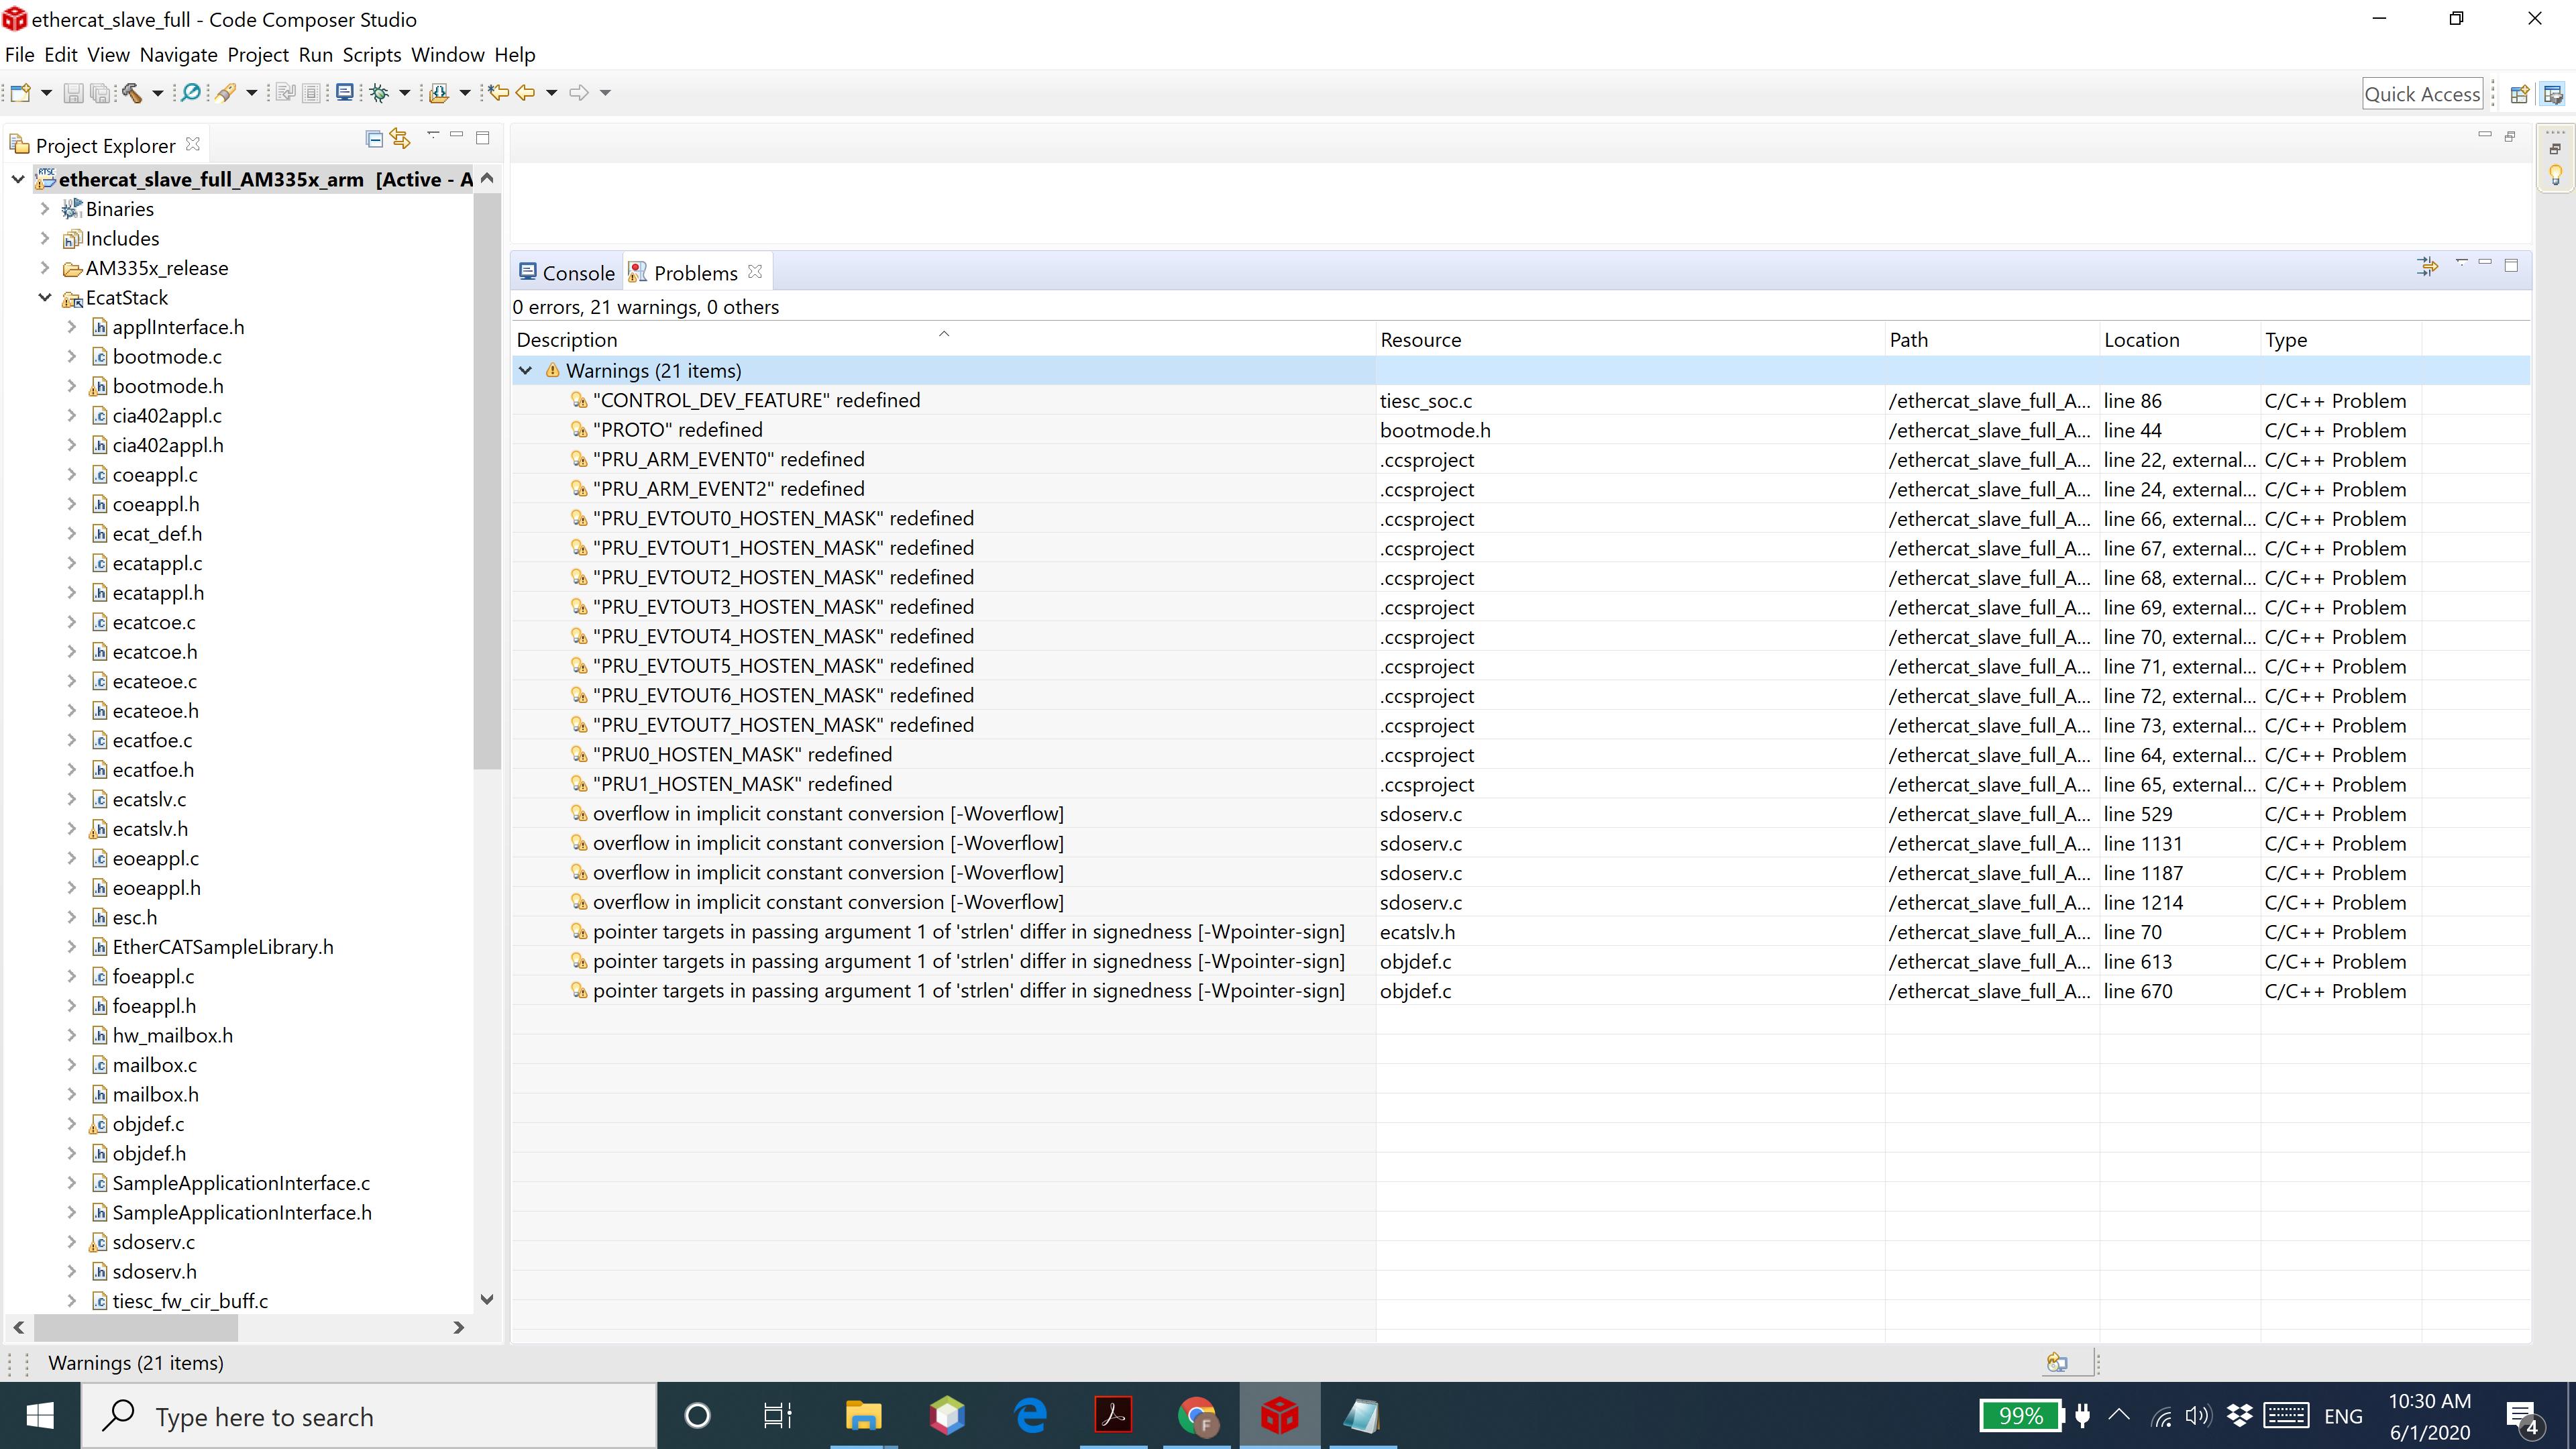2576x1449 pixels.
Task: Click the Project Explorer horizontal scrollbar thumb
Action: coord(136,1327)
